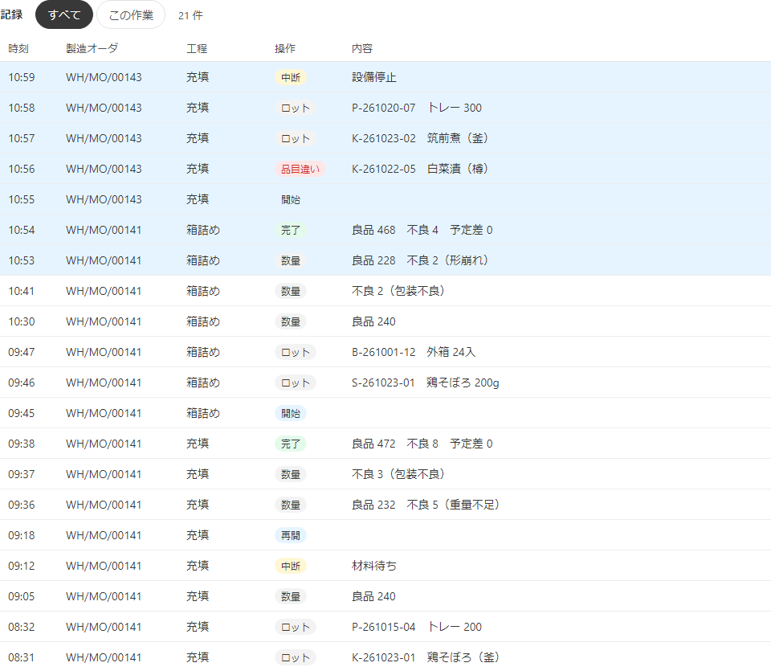Click WH/MO/00141 in the 08:31 row
Image resolution: width=775 pixels, height=671 pixels.
(104, 657)
